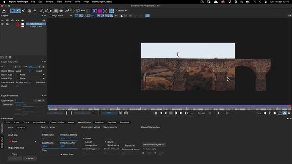Select the Interpolate illumination model option

pyautogui.click(x=91, y=145)
